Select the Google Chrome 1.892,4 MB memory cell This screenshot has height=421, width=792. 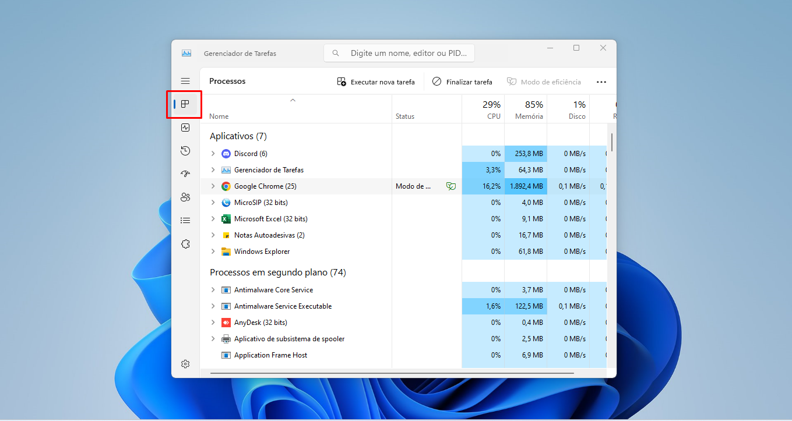click(x=526, y=186)
